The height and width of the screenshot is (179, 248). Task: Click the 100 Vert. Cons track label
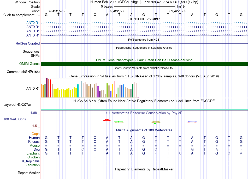point(15,119)
